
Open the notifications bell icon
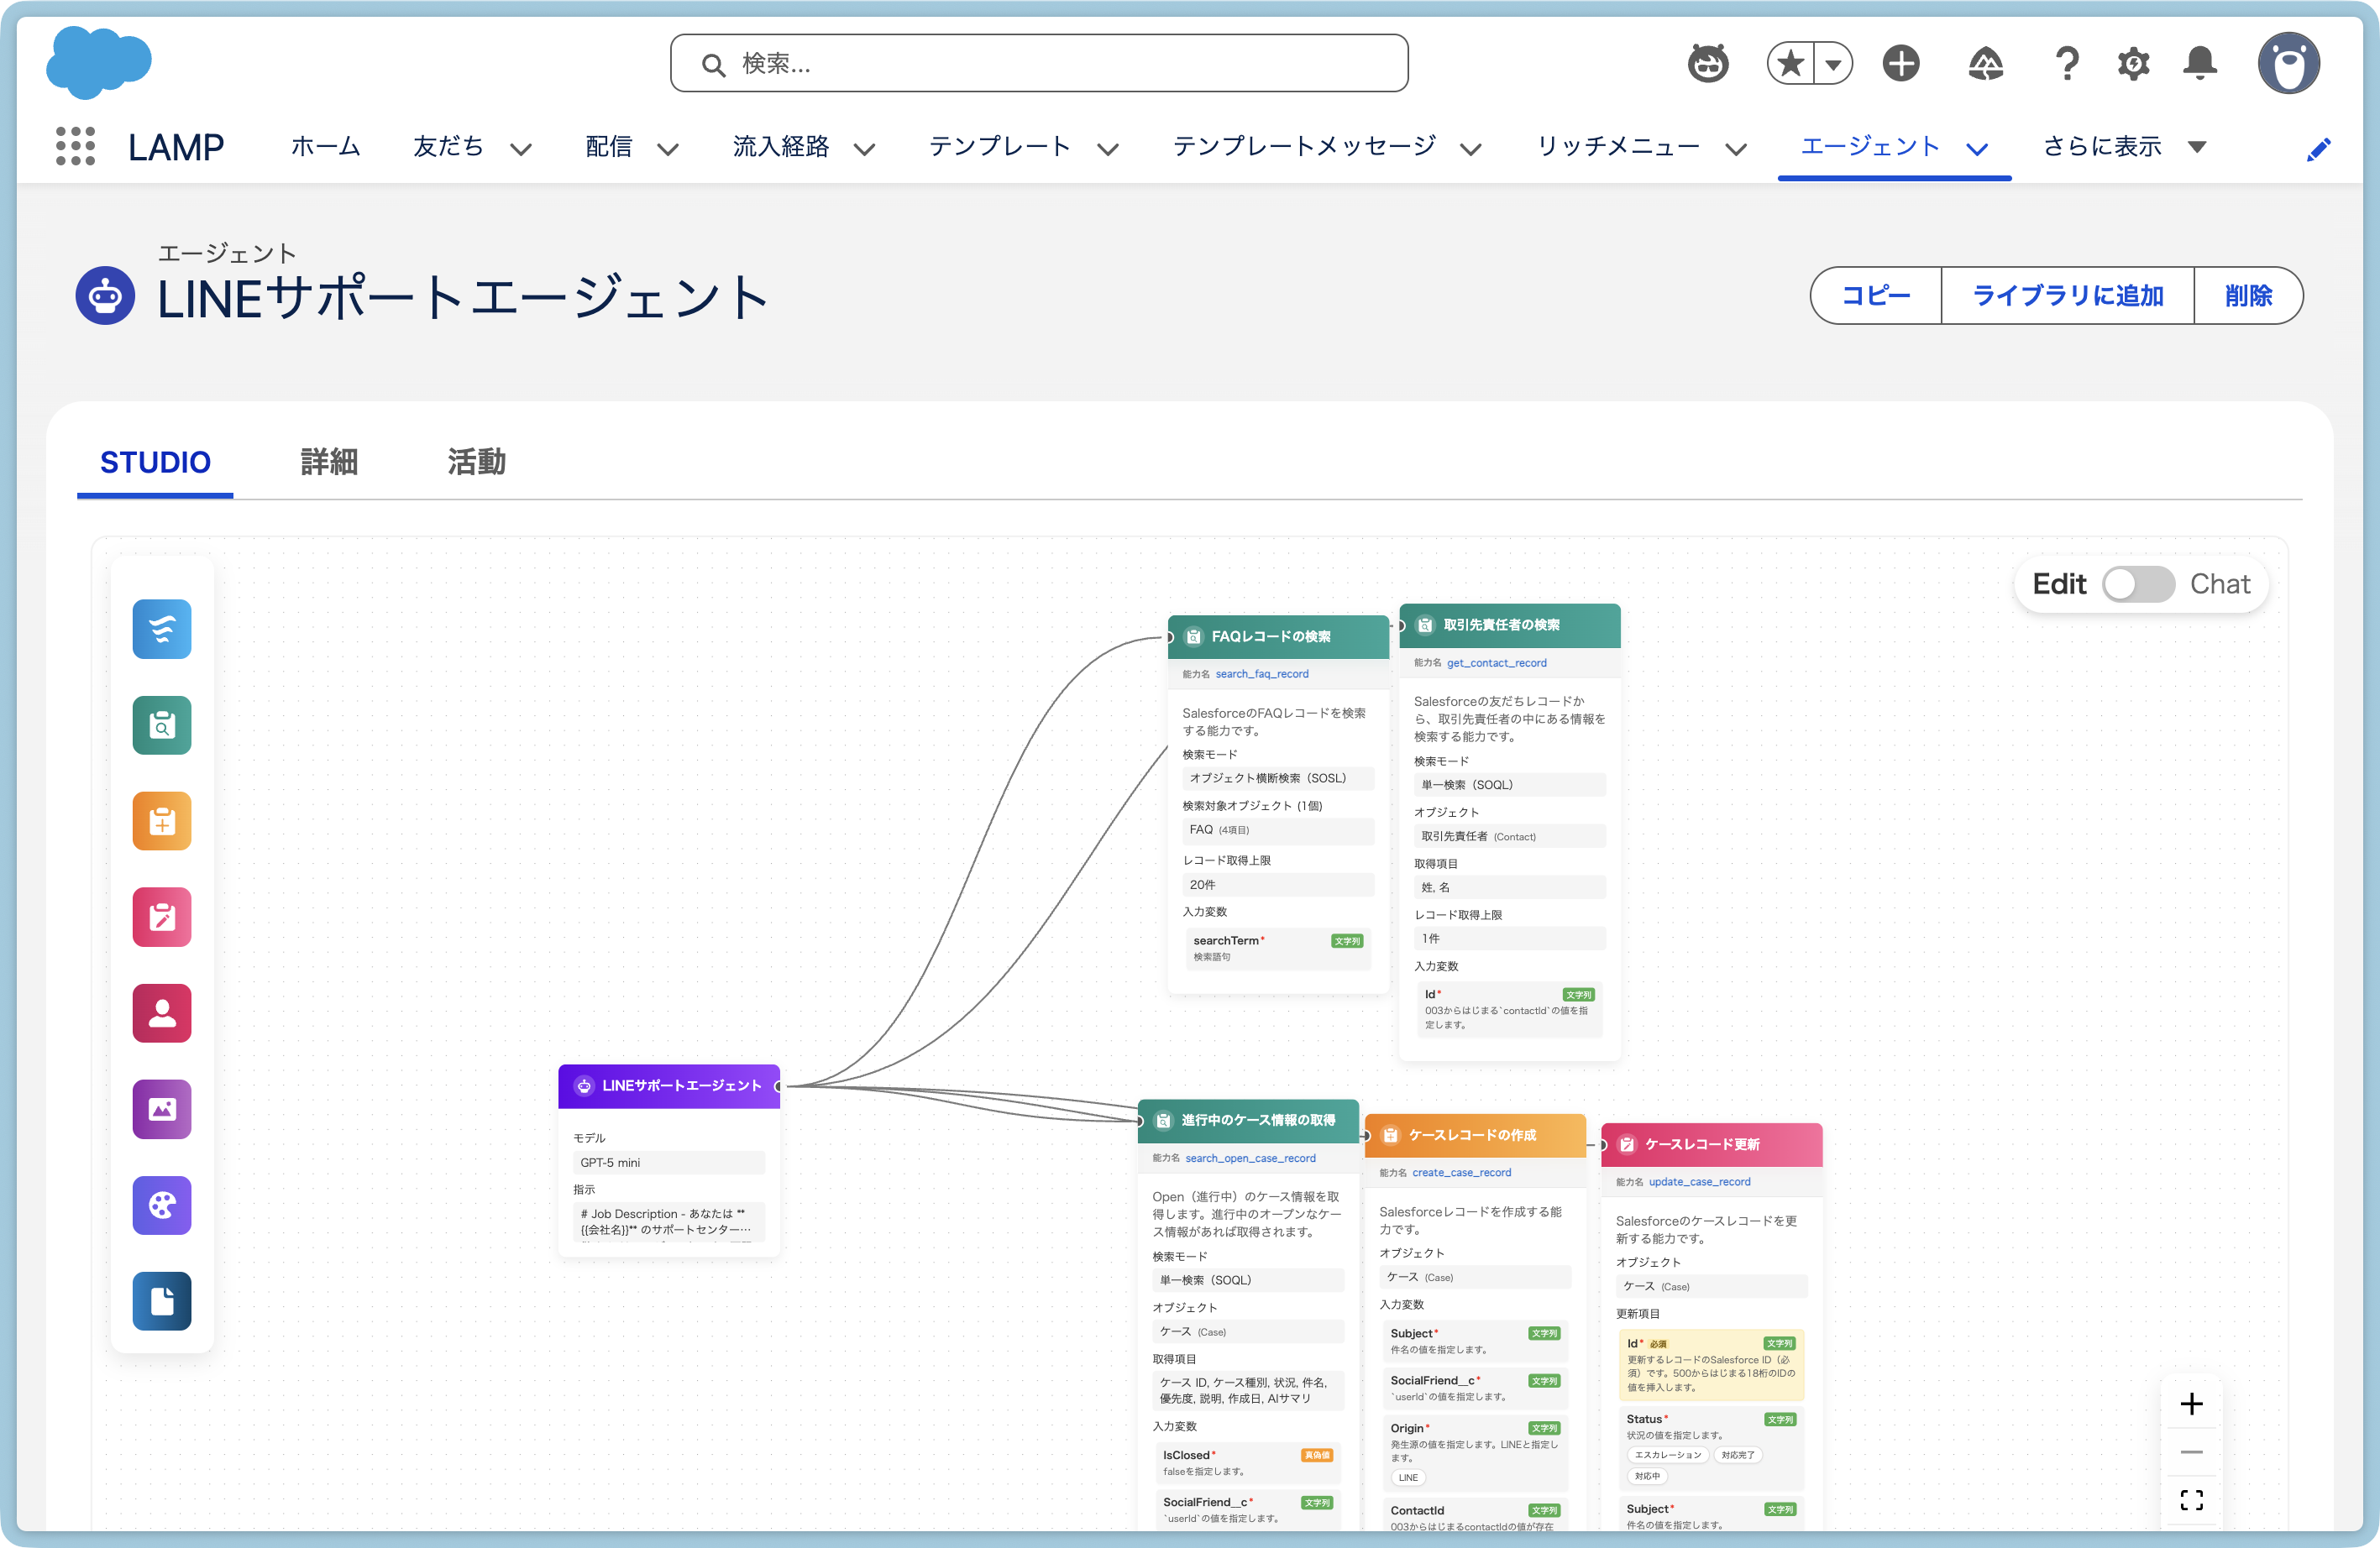(x=2199, y=63)
